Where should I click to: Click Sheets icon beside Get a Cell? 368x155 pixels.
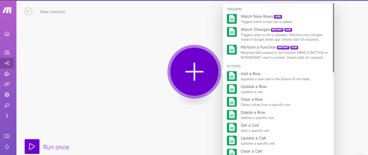click(x=232, y=128)
